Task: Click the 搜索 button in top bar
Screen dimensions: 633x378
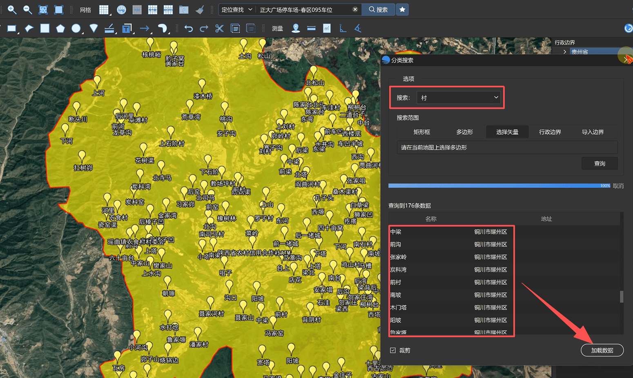Action: coord(378,9)
